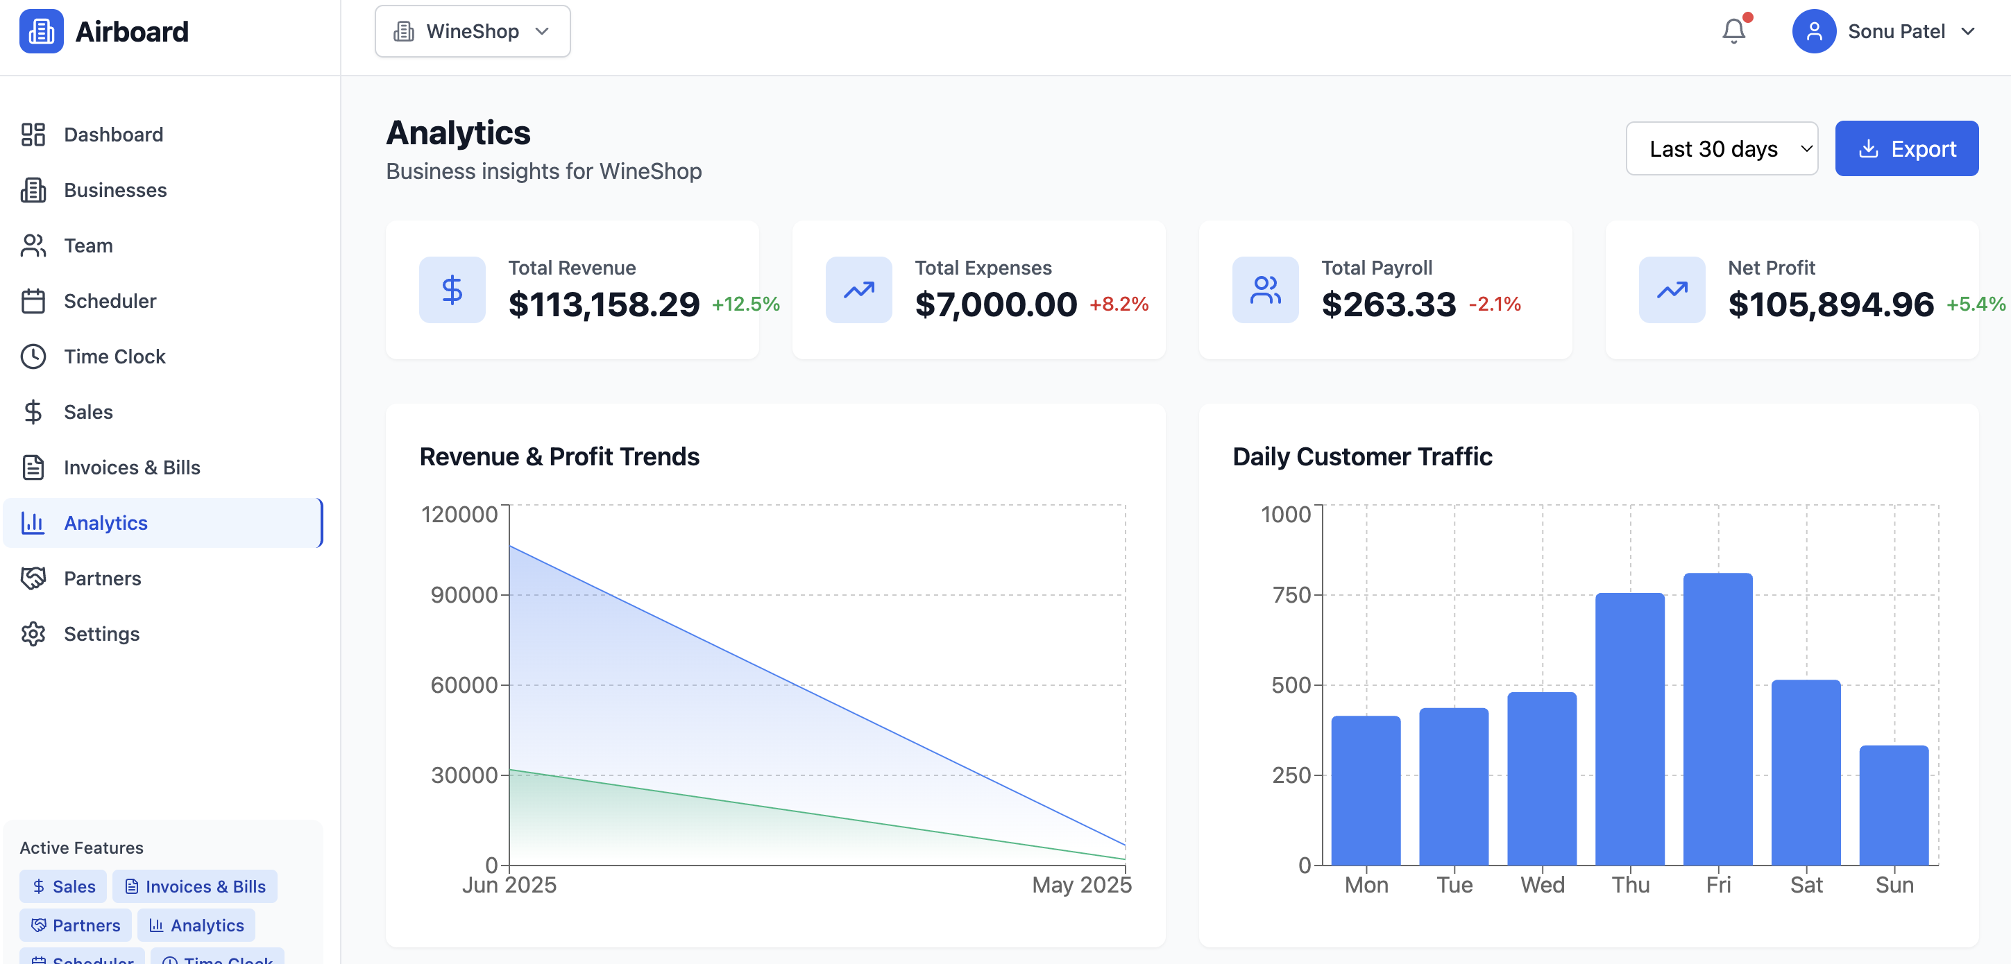This screenshot has width=2011, height=964.
Task: Open Settings via the gear icon
Action: [33, 634]
